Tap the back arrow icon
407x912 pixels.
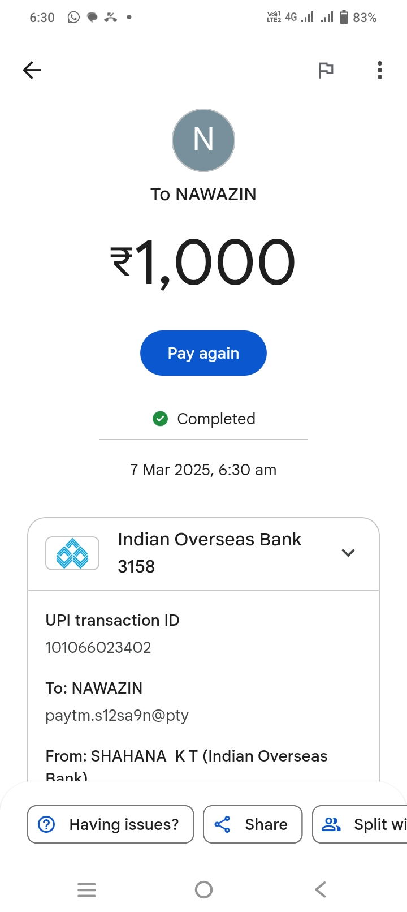coord(32,70)
